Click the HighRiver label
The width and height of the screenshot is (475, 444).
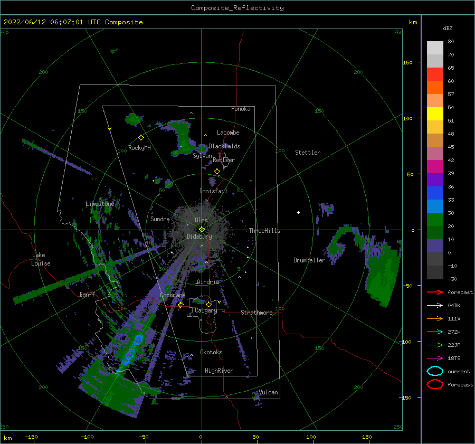click(219, 371)
